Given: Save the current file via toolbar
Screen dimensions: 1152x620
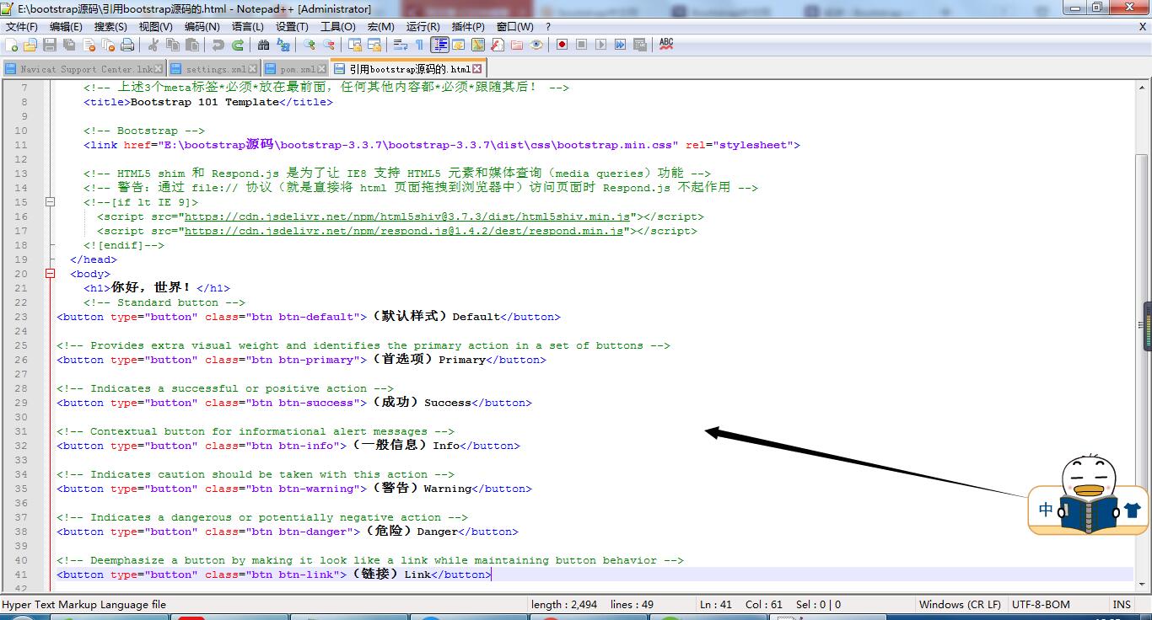Looking at the screenshot, I should tap(50, 45).
